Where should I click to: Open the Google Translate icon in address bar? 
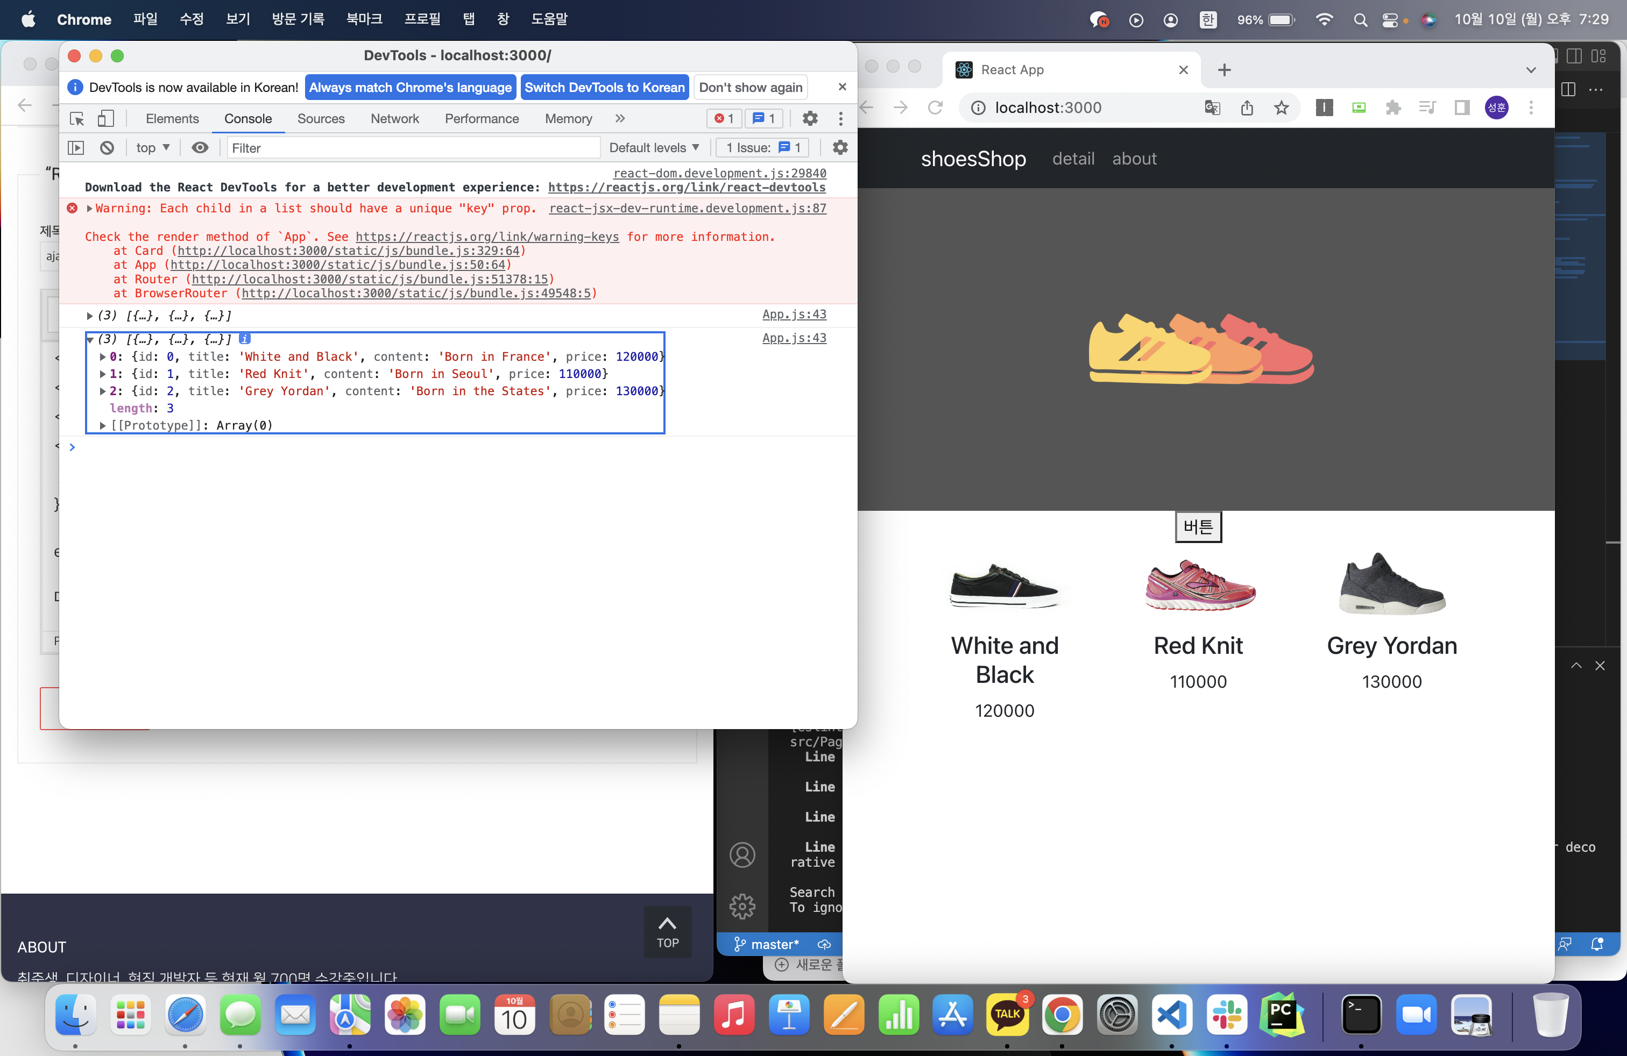1212,108
